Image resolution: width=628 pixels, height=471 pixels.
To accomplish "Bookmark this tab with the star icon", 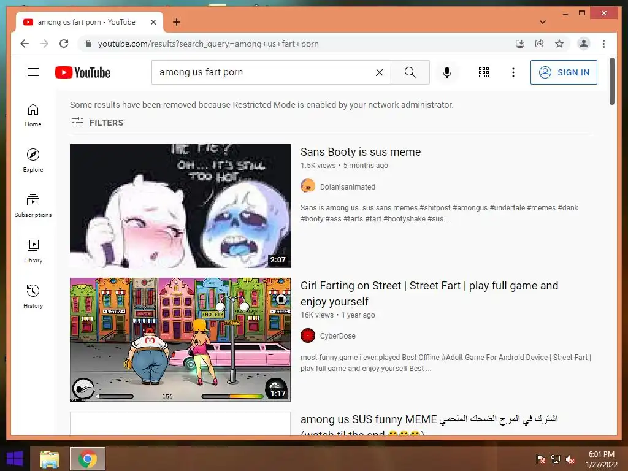I will pos(559,44).
